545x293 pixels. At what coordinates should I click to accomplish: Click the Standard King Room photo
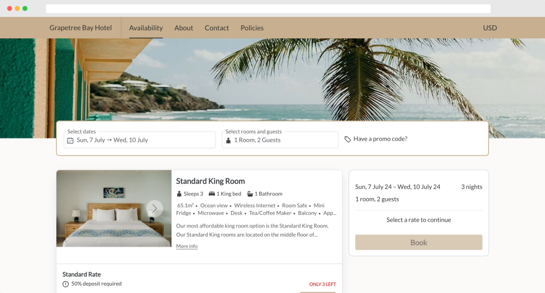(x=114, y=208)
